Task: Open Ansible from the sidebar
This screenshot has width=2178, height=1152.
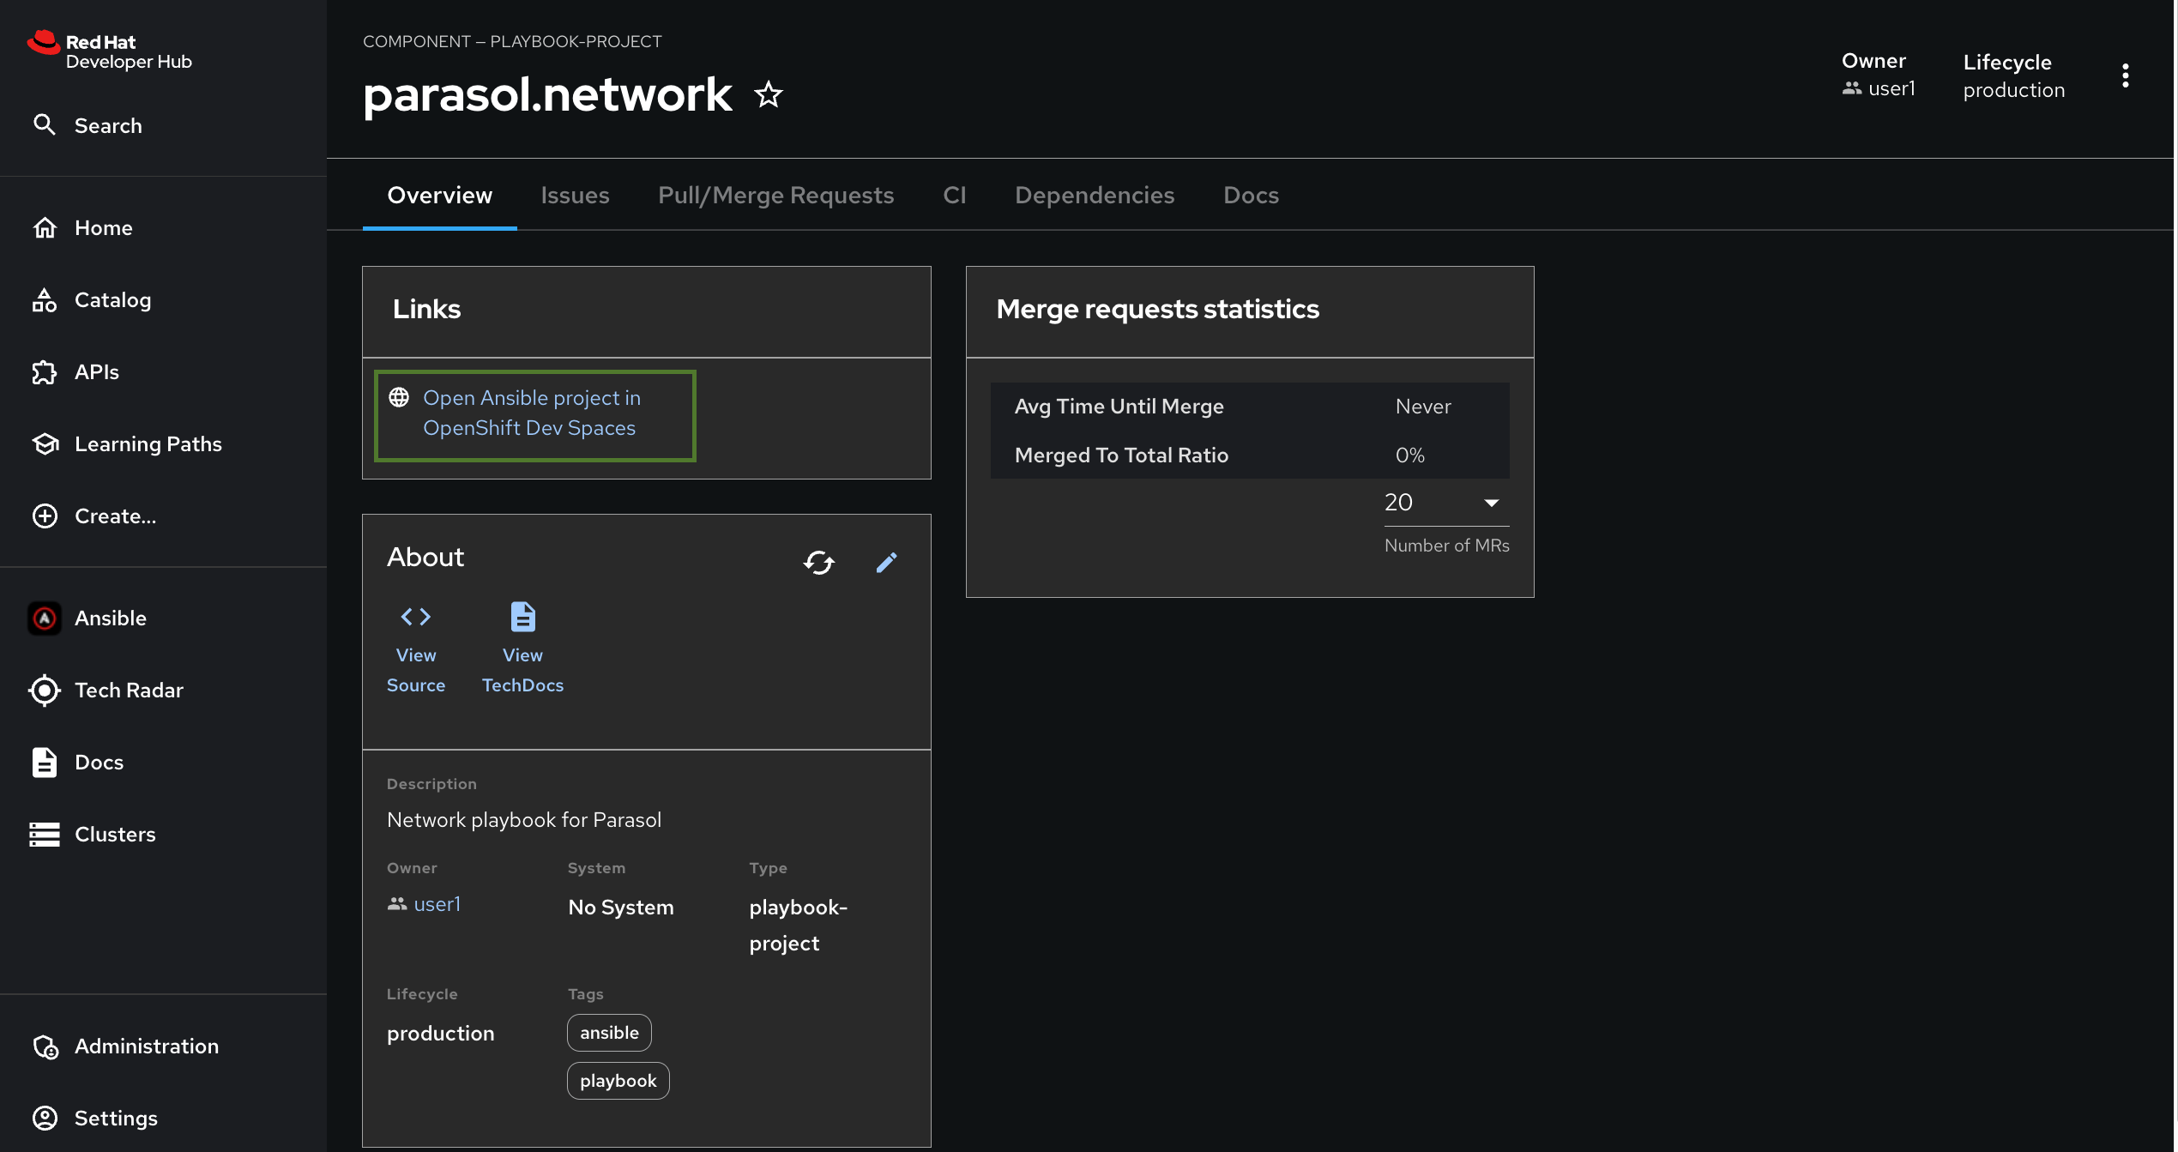Action: pos(110,618)
